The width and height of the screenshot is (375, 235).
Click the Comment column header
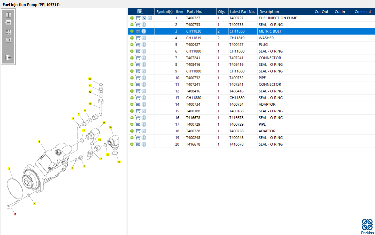click(364, 11)
